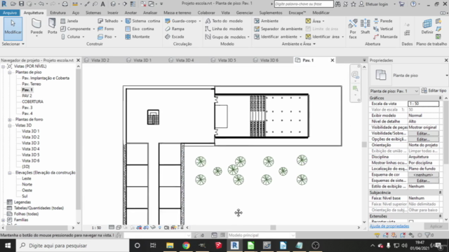449x252 pixels.
Task: Open the Anotar ribbon tab
Action: point(130,13)
